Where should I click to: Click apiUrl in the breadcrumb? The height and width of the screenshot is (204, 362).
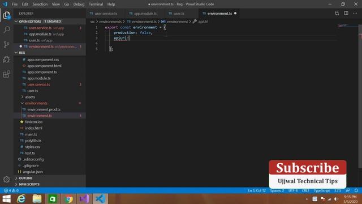click(x=203, y=22)
